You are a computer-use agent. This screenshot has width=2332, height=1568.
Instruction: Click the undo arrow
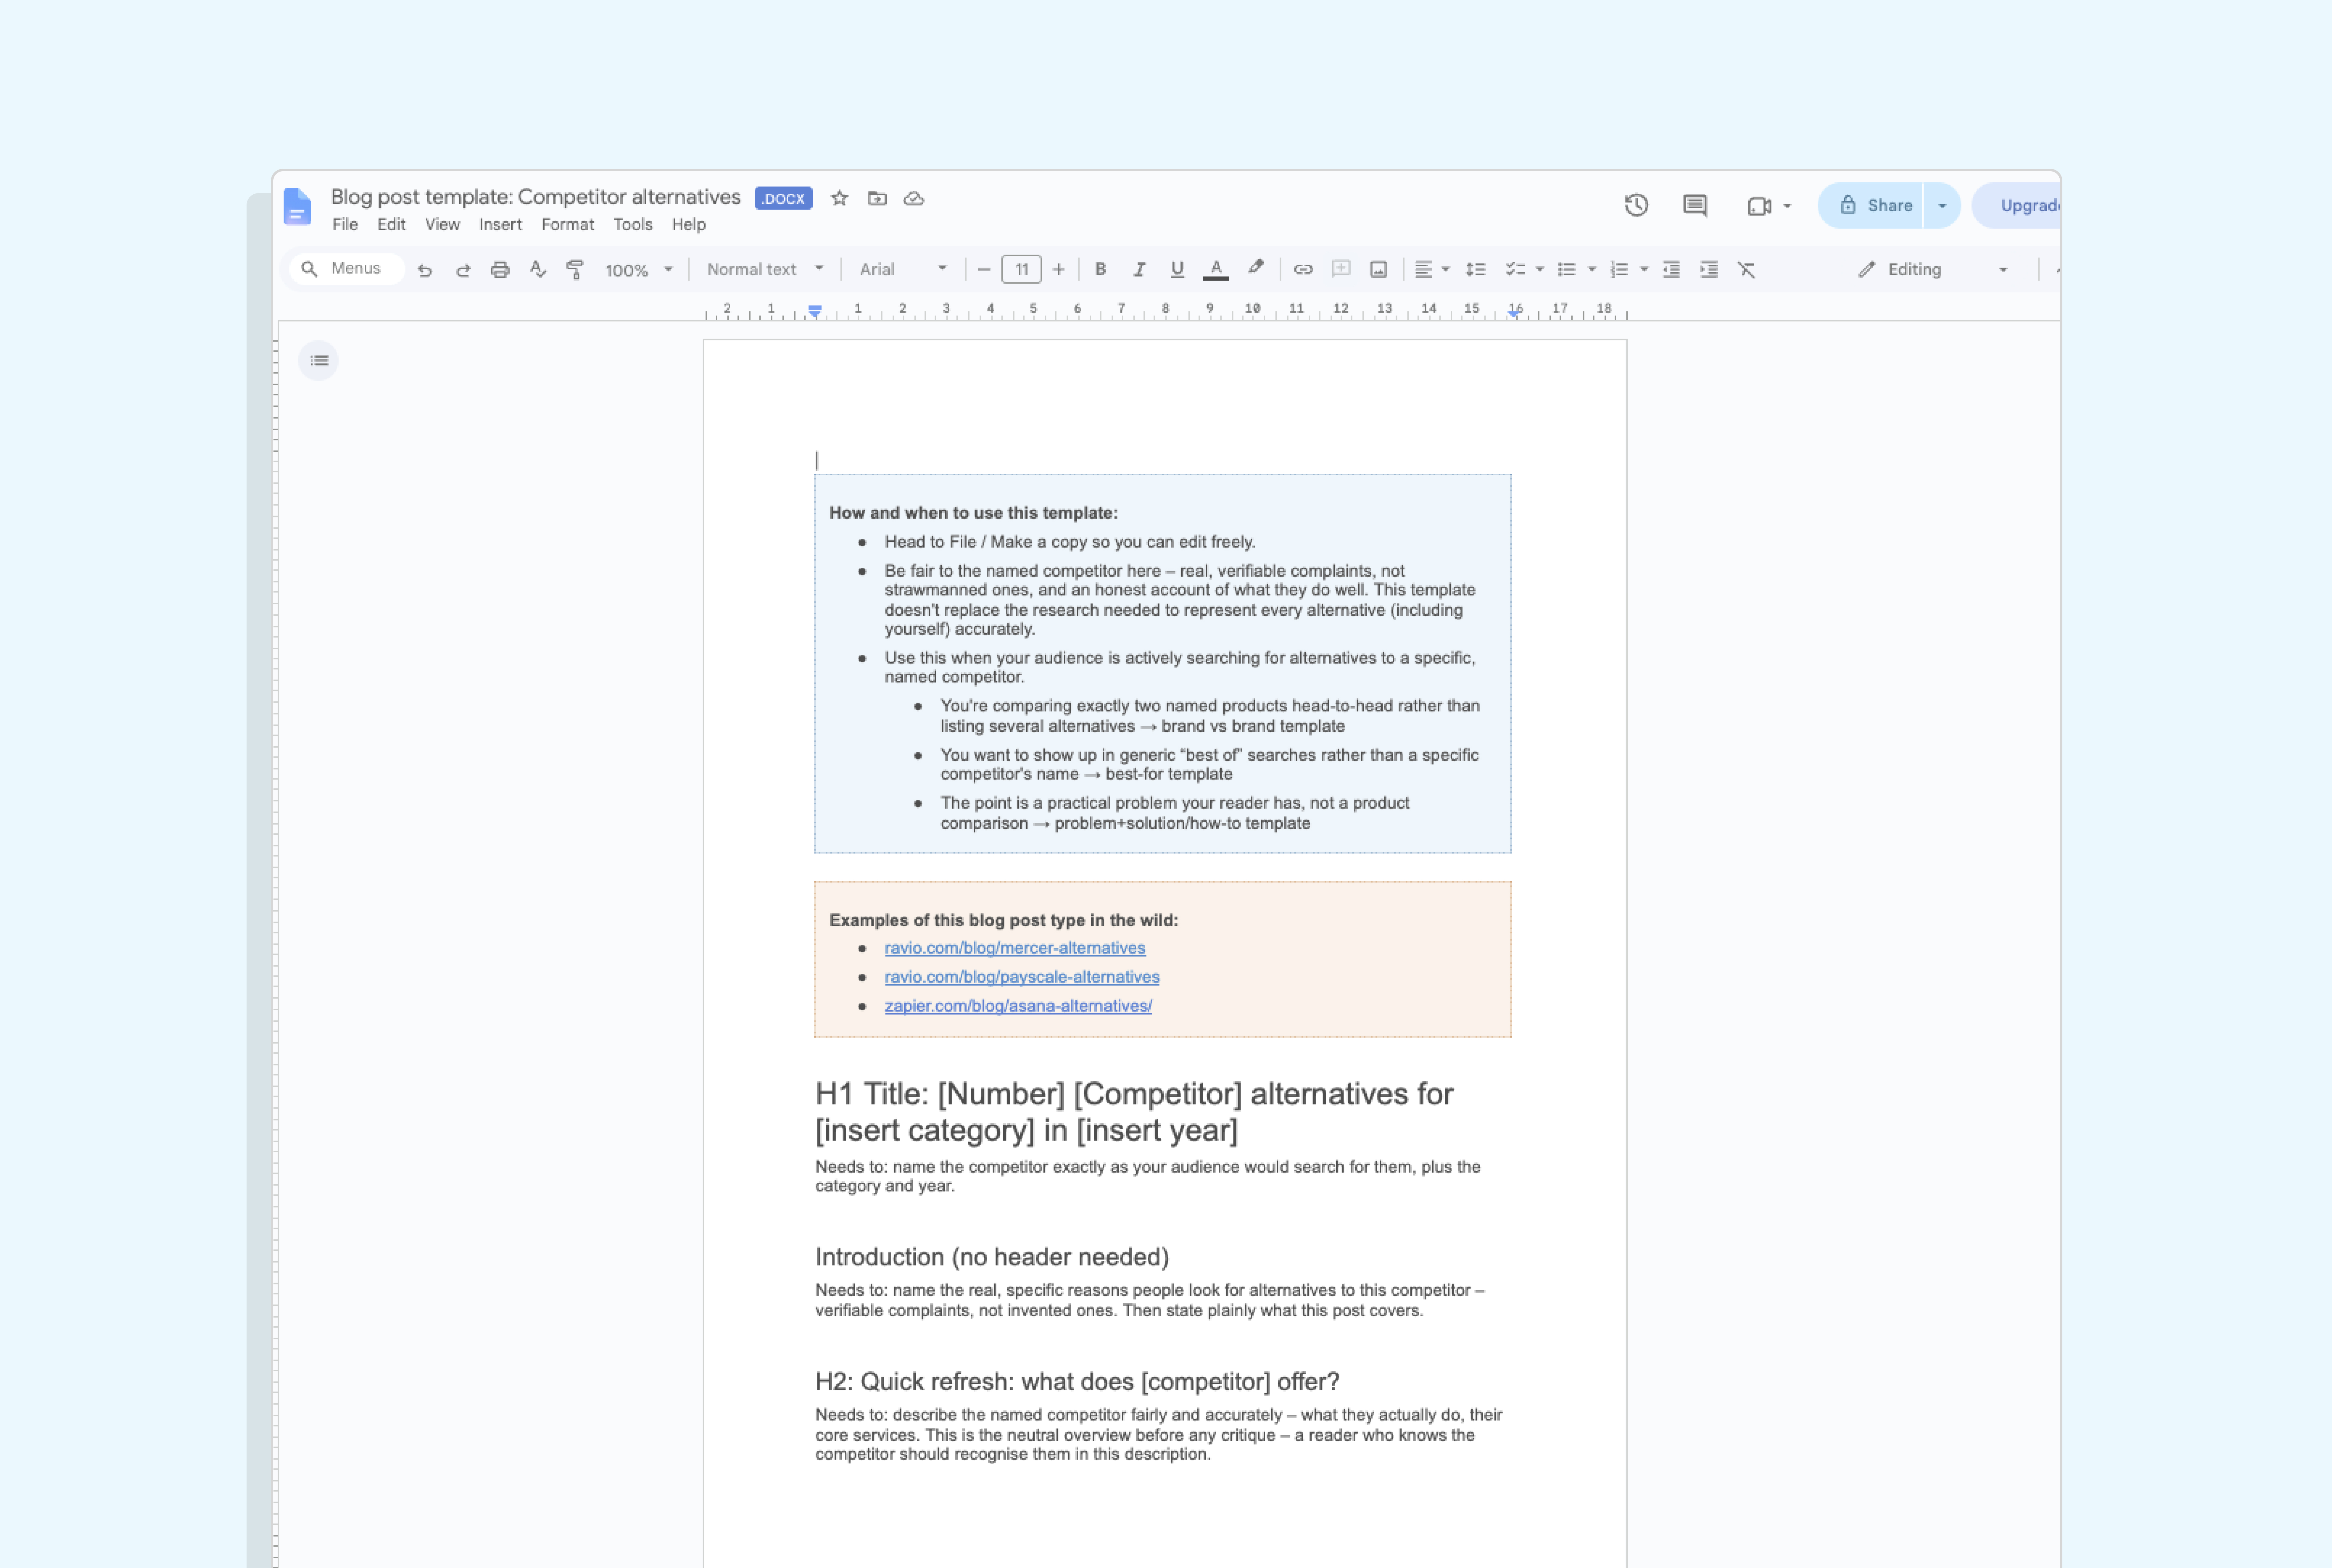click(x=425, y=270)
